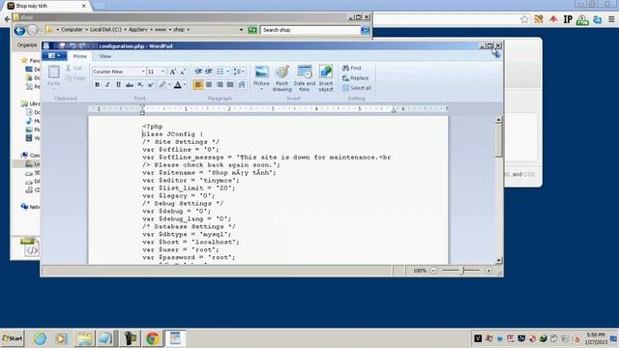Open the highlight color dropdown arrow
The image size is (619, 348).
[x=169, y=84]
